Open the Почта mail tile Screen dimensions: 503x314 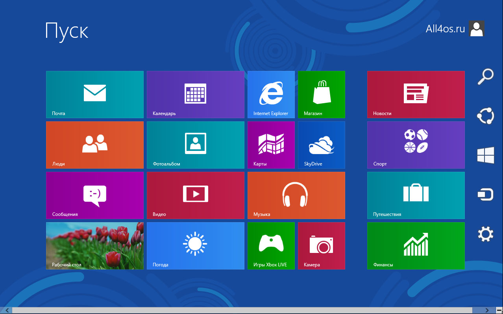pyautogui.click(x=95, y=95)
